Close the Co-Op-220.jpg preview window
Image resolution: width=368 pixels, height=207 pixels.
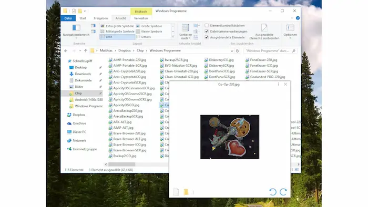click(285, 85)
